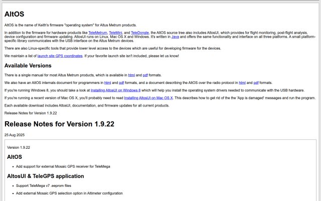Open Installing AltosUI on Windows 8 guide
Viewport: 321px width, 201px height.
pyautogui.click(x=116, y=90)
